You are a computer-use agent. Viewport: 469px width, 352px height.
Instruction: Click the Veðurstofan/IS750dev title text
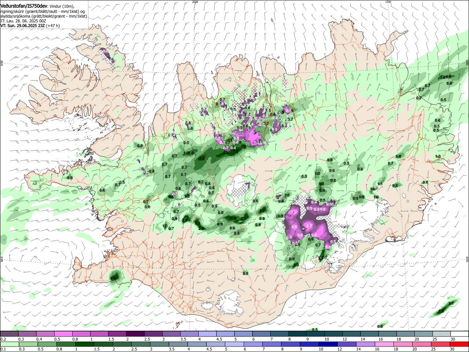click(x=24, y=6)
